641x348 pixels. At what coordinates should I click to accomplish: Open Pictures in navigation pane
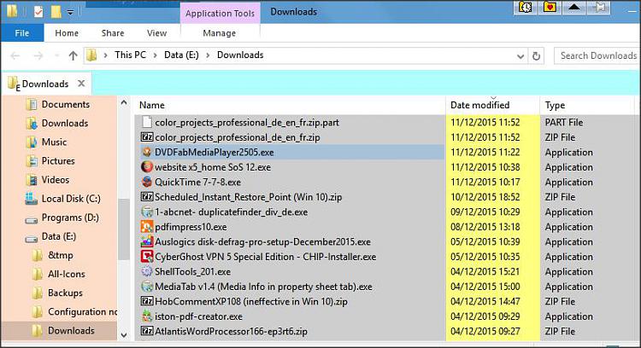[x=50, y=160]
